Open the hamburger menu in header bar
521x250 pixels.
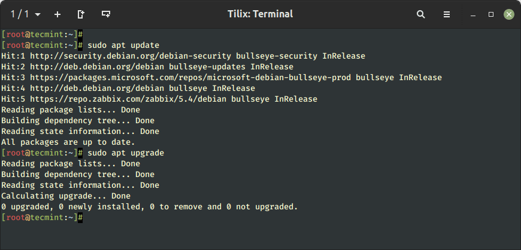coord(447,14)
